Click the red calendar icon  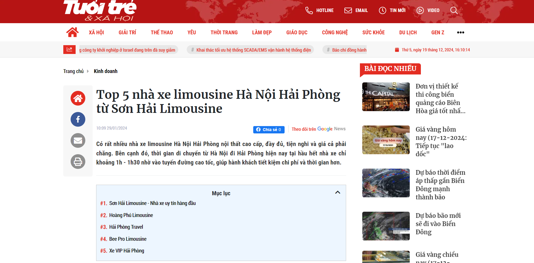[x=397, y=50]
